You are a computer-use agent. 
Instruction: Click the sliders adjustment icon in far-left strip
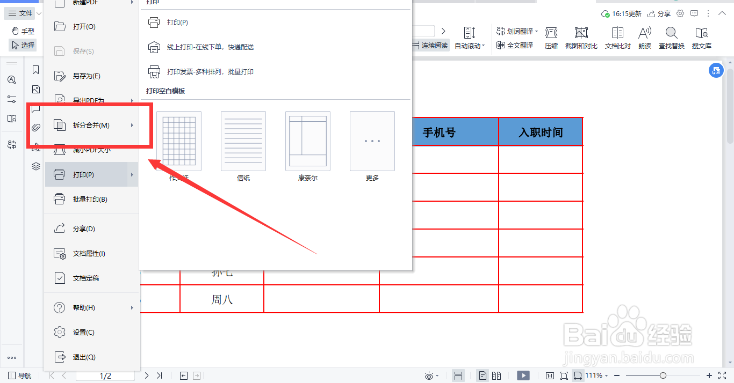click(12, 99)
